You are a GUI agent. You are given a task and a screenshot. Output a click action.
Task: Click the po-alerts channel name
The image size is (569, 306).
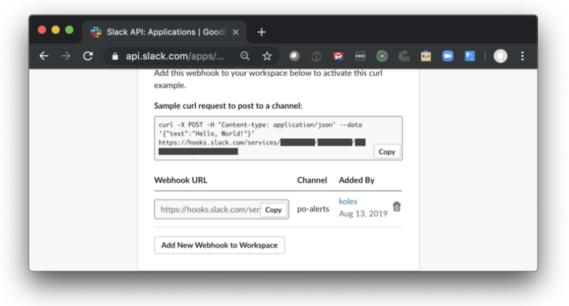[313, 209]
